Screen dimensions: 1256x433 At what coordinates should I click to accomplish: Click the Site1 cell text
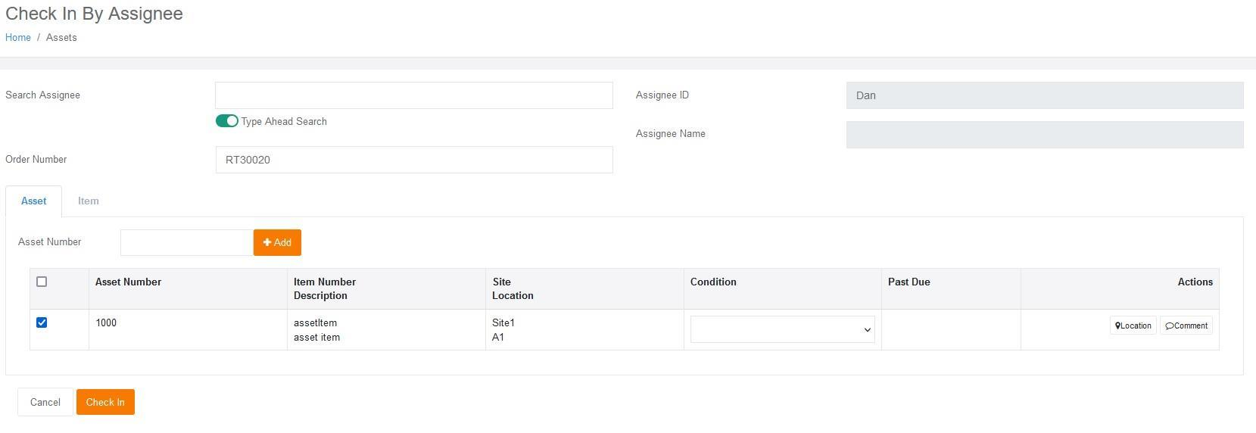tap(503, 322)
